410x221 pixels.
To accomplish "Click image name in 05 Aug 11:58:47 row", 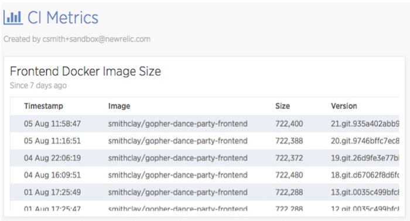I will tap(178, 123).
